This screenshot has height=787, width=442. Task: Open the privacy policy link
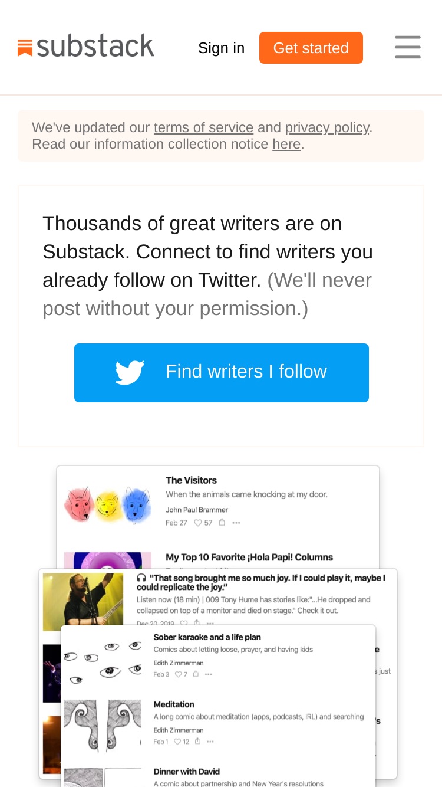[x=327, y=127]
